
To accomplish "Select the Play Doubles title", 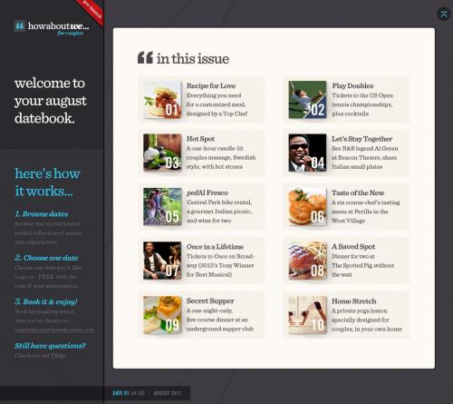I will click(352, 86).
